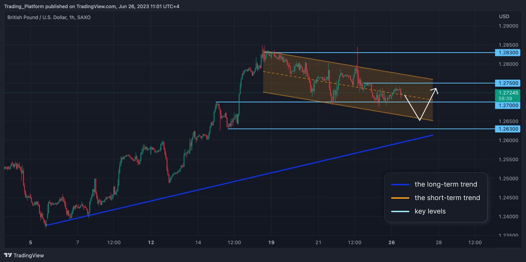Click the 1.28500 price axis label
Viewport: 526px width, 262px height.
[508, 45]
